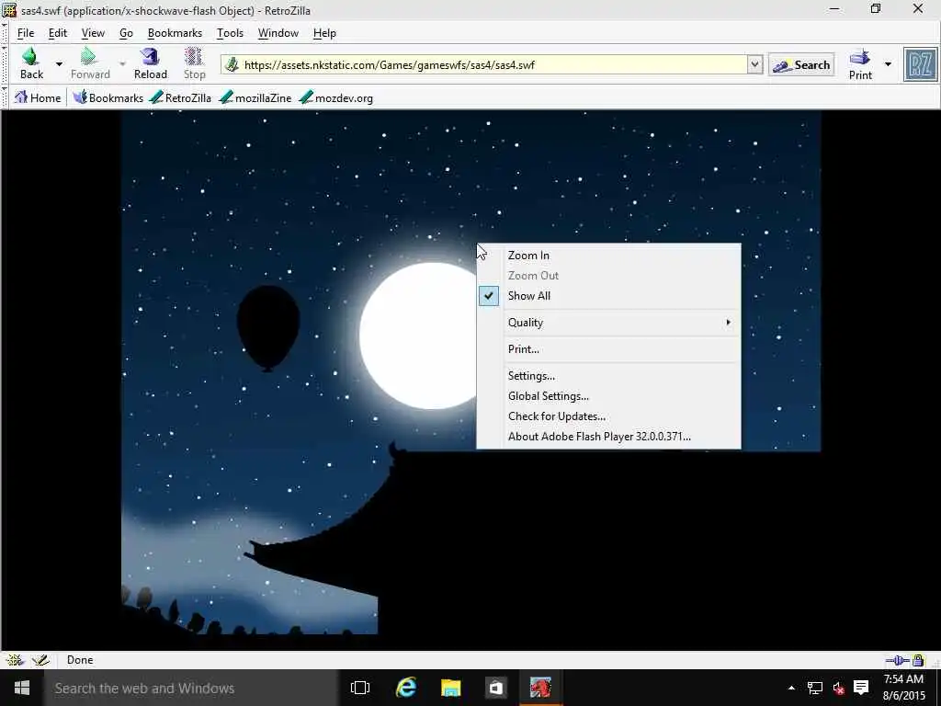Click the Composer icon in status bar
Screen dimensions: 941x706
[x=40, y=660]
